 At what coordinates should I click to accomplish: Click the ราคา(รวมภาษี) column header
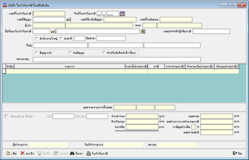coord(175,67)
